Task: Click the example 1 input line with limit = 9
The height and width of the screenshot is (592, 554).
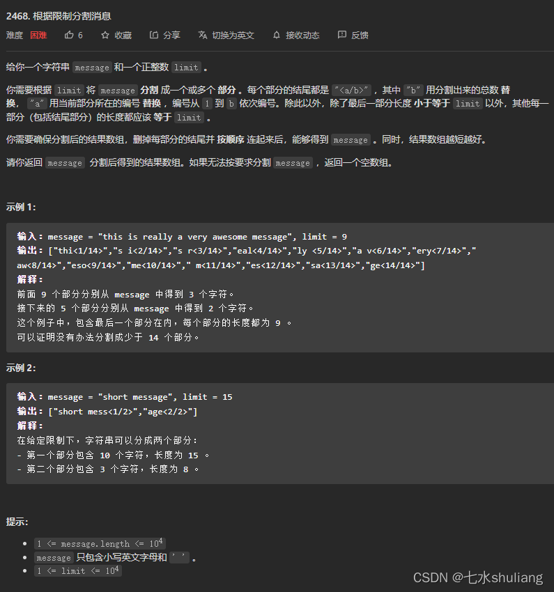Action: coord(182,237)
